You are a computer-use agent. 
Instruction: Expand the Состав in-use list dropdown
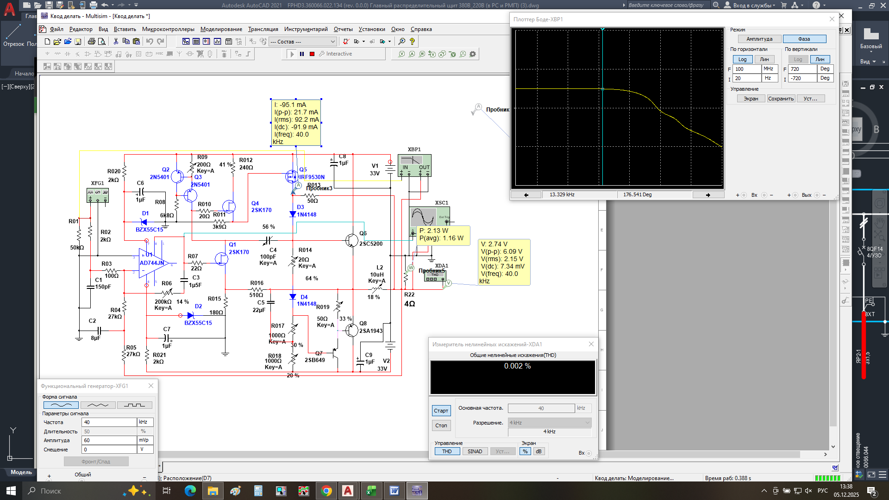tap(332, 42)
